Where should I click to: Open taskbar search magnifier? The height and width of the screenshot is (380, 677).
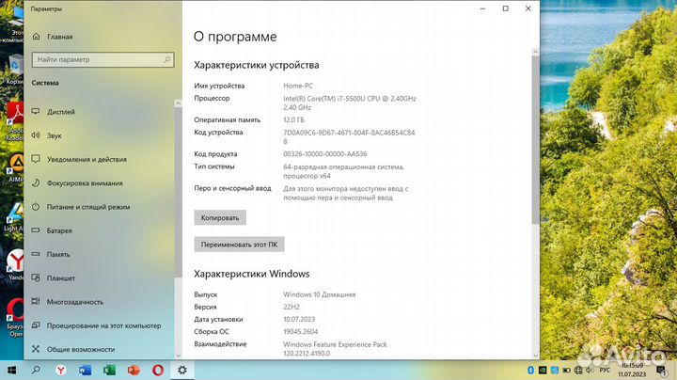point(36,370)
